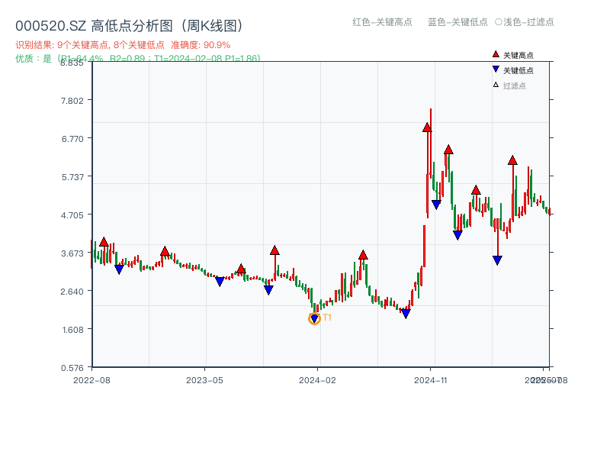
Task: Click the blue triangle icon beside 关键低点 legend
Action: click(x=496, y=69)
